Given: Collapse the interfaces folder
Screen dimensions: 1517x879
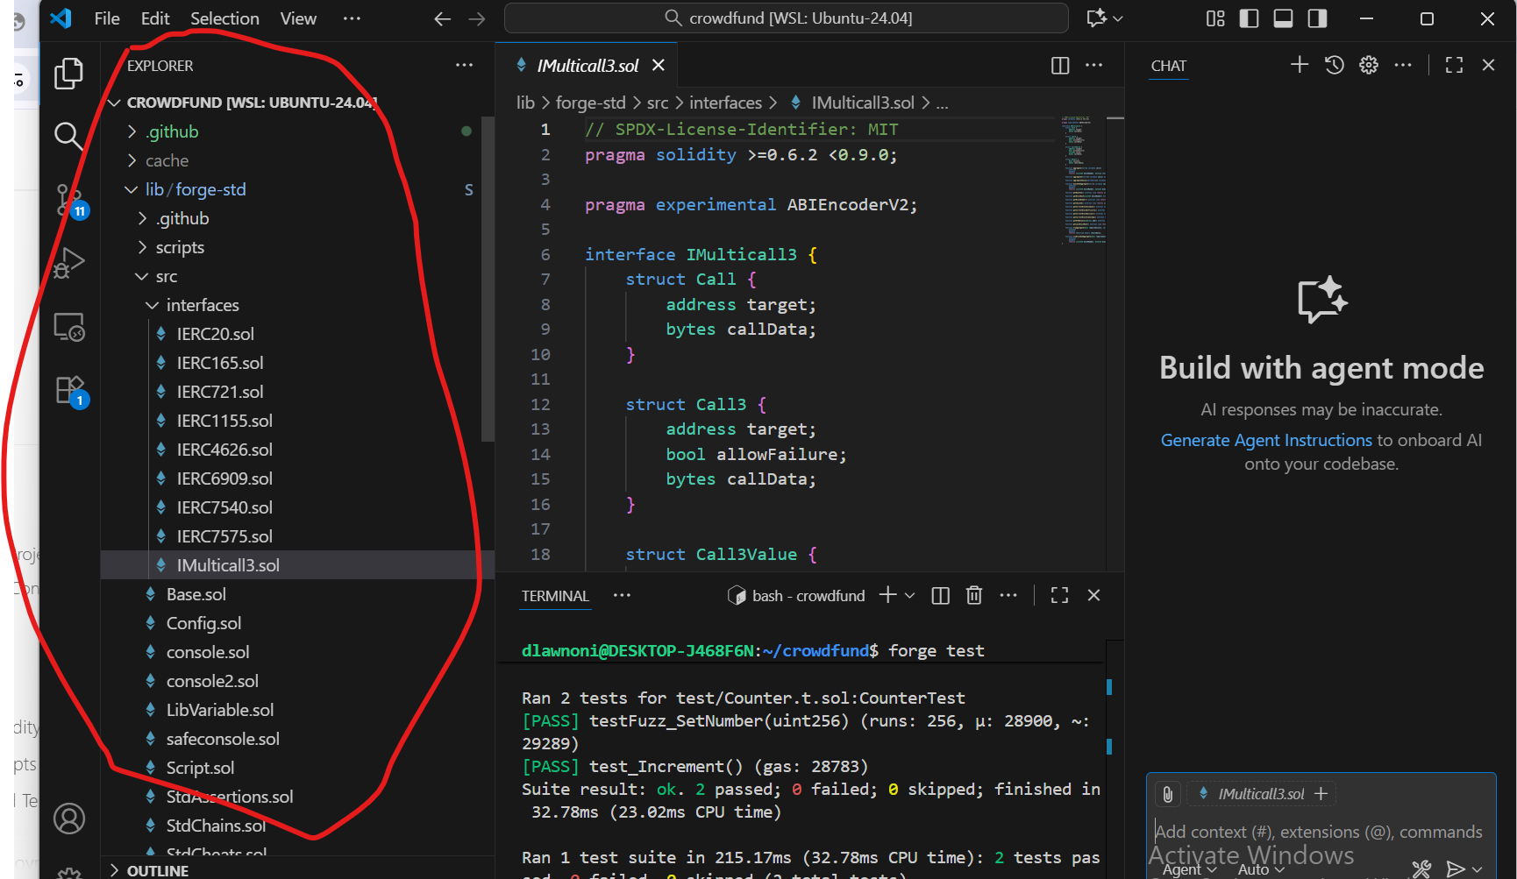Looking at the screenshot, I should pyautogui.click(x=202, y=305).
